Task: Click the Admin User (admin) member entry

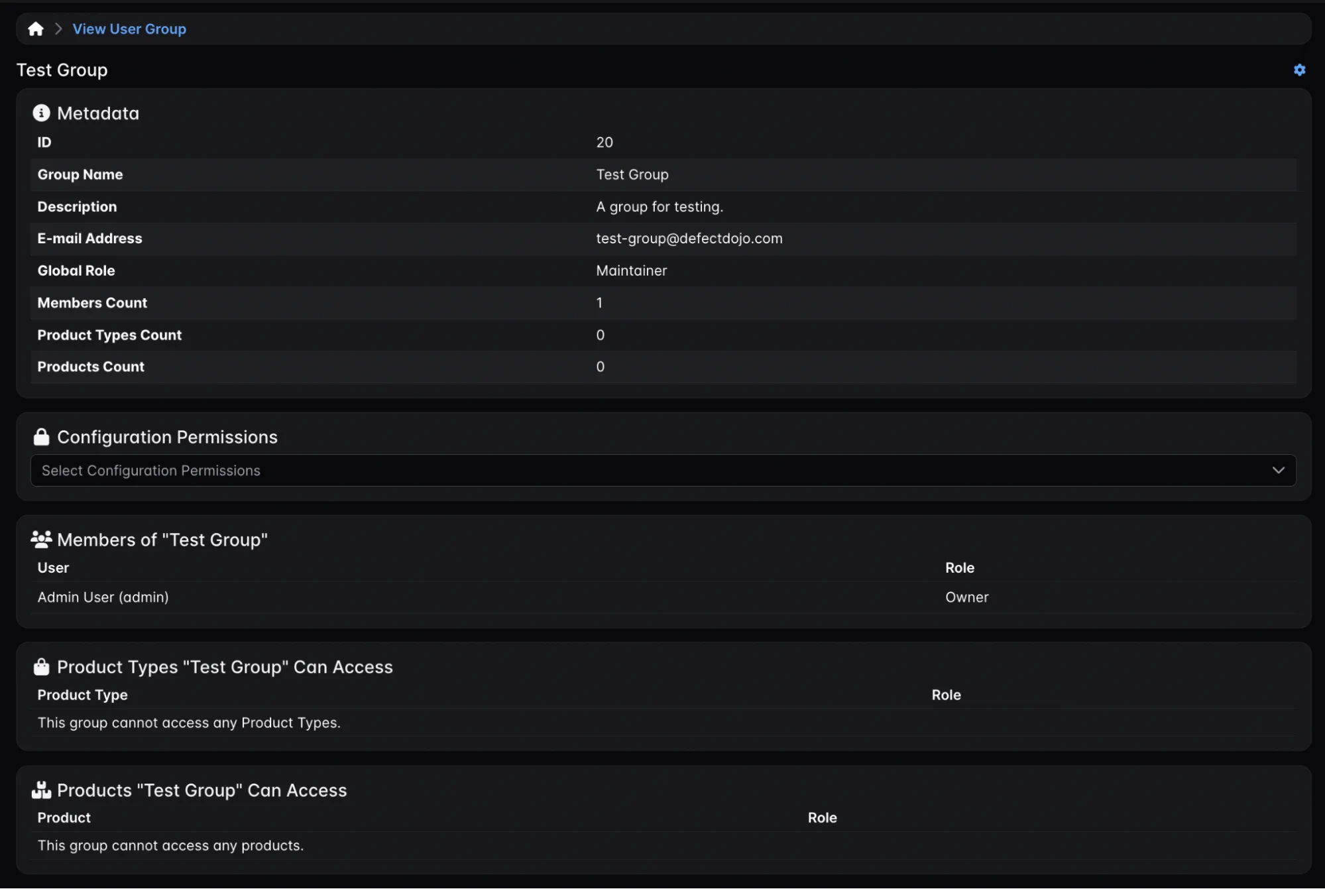Action: 103,597
